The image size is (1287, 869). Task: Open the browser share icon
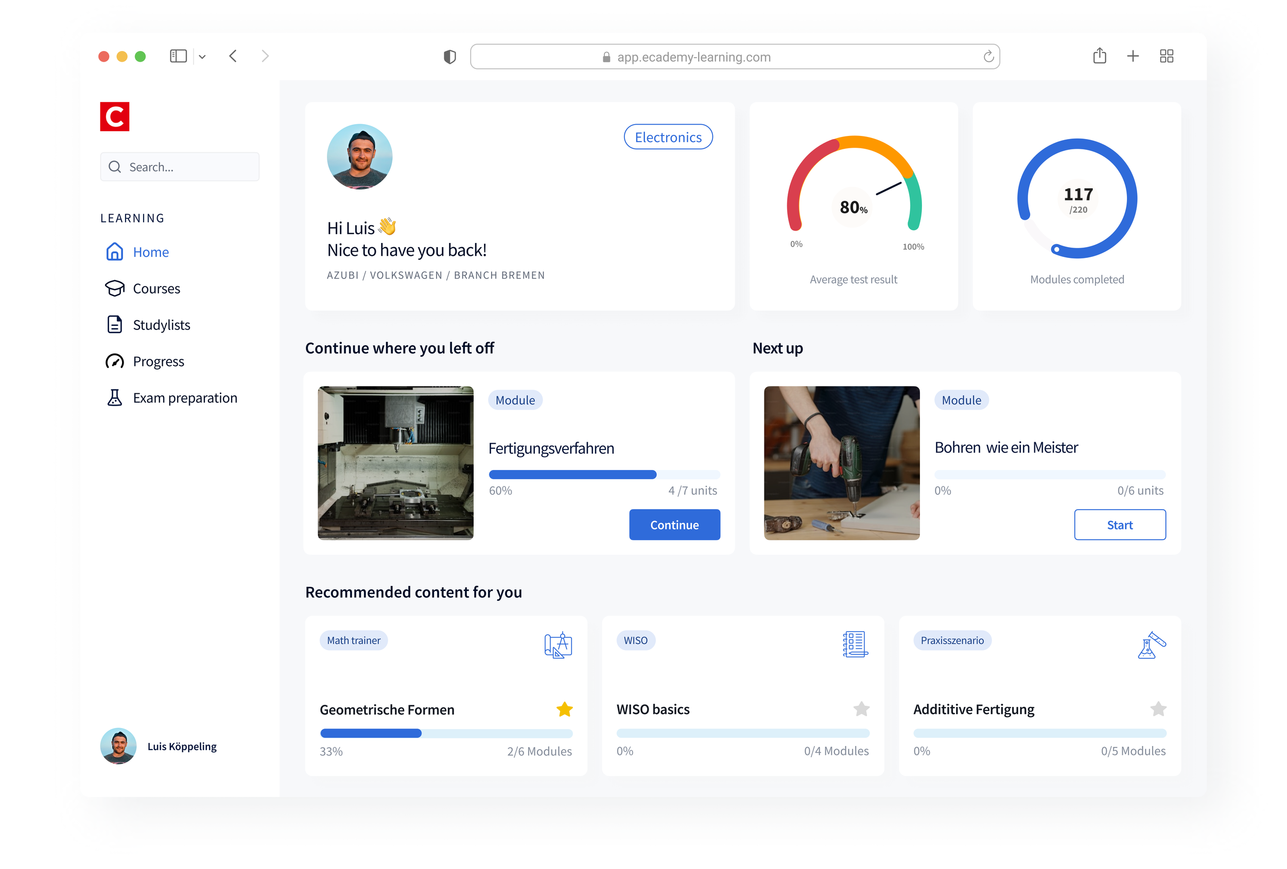[1099, 56]
